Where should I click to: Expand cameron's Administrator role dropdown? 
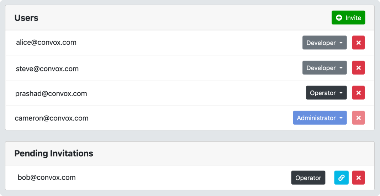coord(320,118)
